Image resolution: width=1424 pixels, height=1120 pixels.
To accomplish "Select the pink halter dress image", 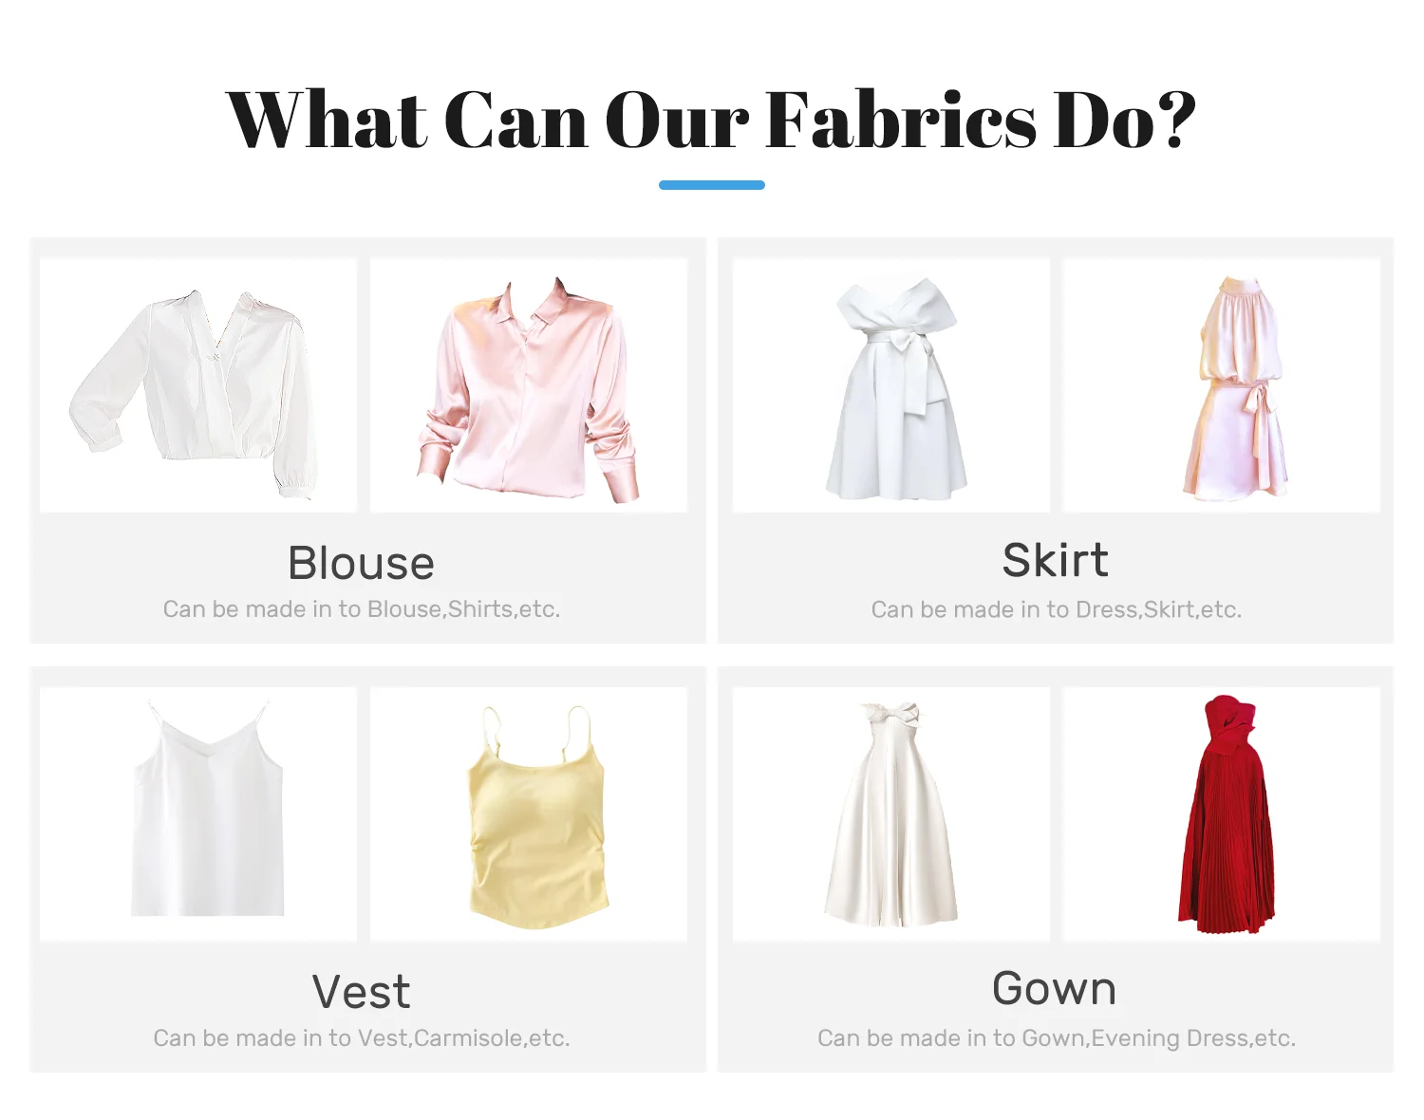I will click(1222, 385).
